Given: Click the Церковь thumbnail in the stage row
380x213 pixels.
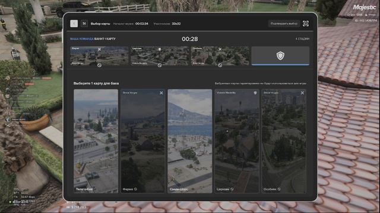Looking at the screenshot, I should (160, 56).
